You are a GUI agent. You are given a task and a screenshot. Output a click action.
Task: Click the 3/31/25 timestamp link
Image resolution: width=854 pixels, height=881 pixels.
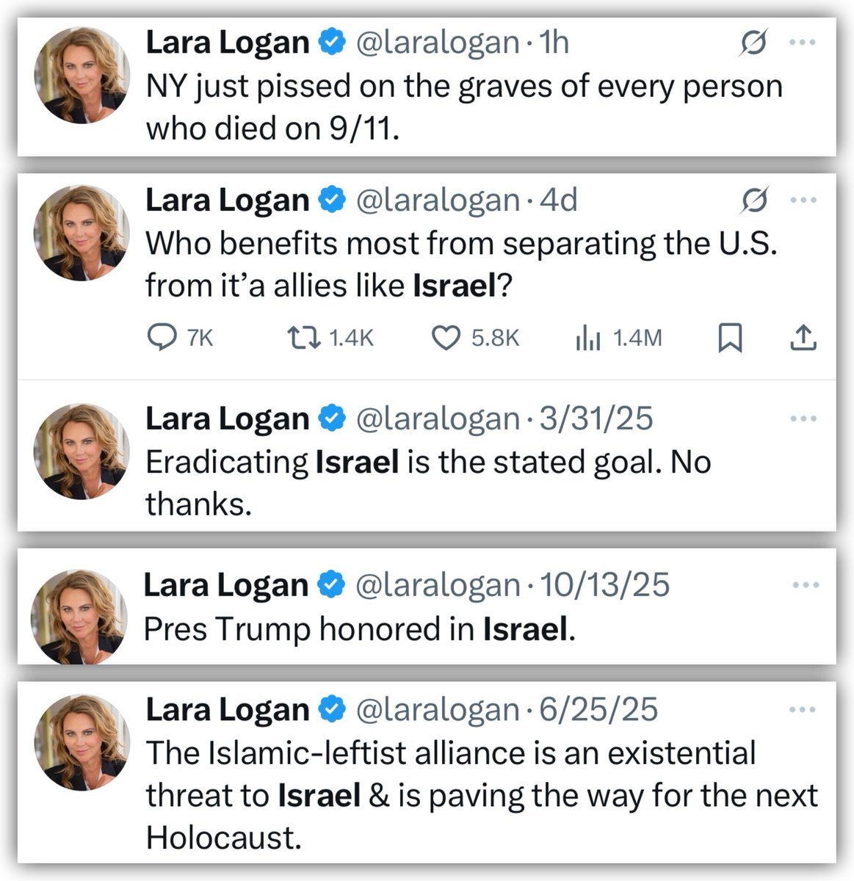pos(596,418)
